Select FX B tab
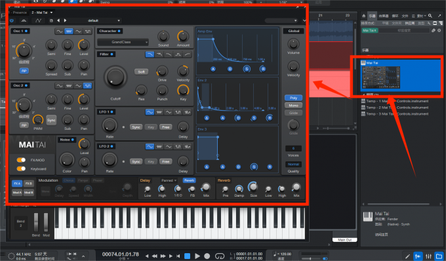The height and width of the screenshot is (261, 446). (x=29, y=184)
